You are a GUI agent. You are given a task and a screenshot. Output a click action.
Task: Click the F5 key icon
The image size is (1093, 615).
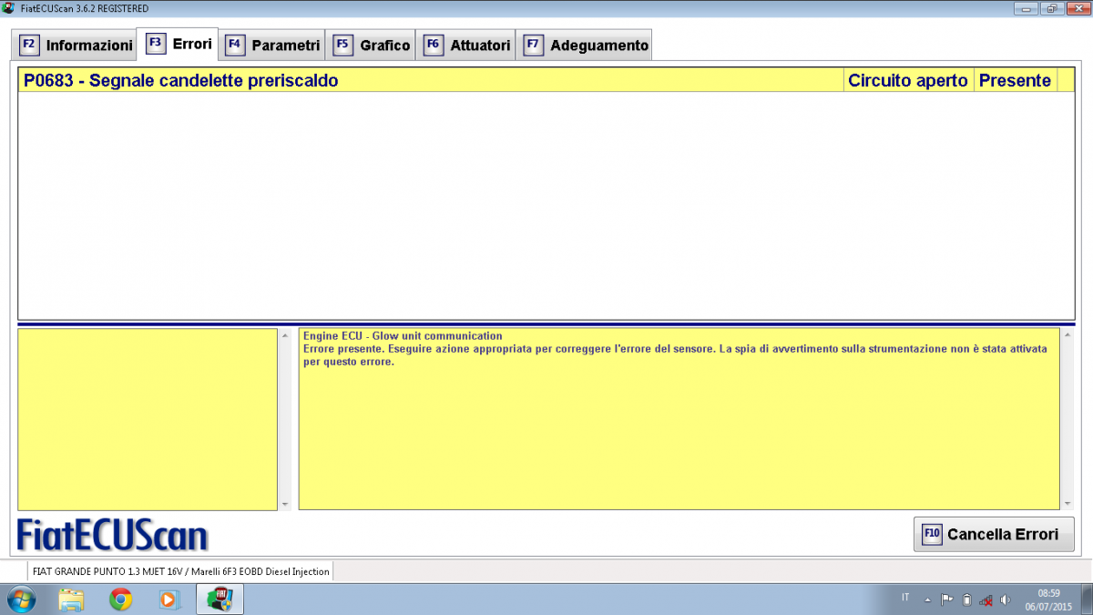(343, 44)
